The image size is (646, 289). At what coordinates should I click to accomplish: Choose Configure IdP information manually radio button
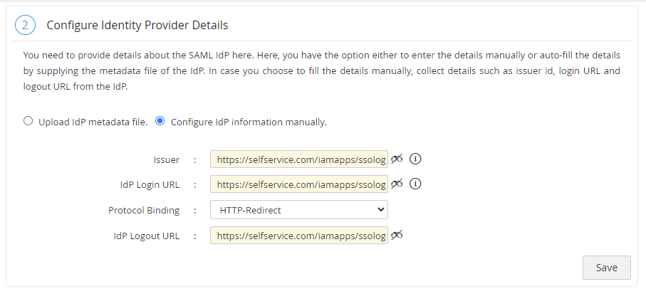click(160, 121)
